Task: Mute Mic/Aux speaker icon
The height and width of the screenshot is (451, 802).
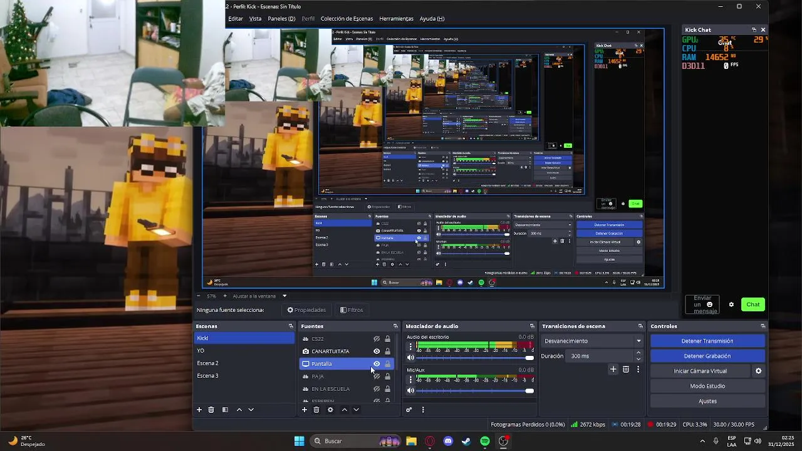Action: pyautogui.click(x=411, y=390)
